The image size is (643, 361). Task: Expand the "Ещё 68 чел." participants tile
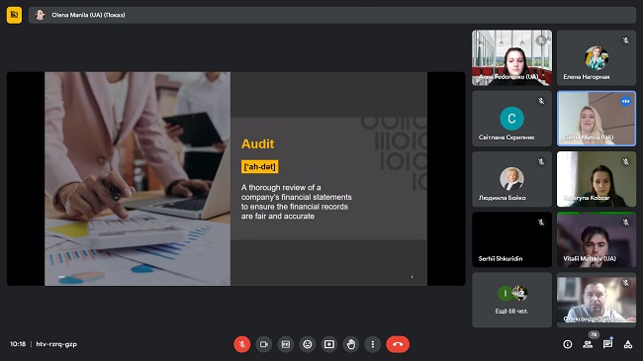coord(511,300)
